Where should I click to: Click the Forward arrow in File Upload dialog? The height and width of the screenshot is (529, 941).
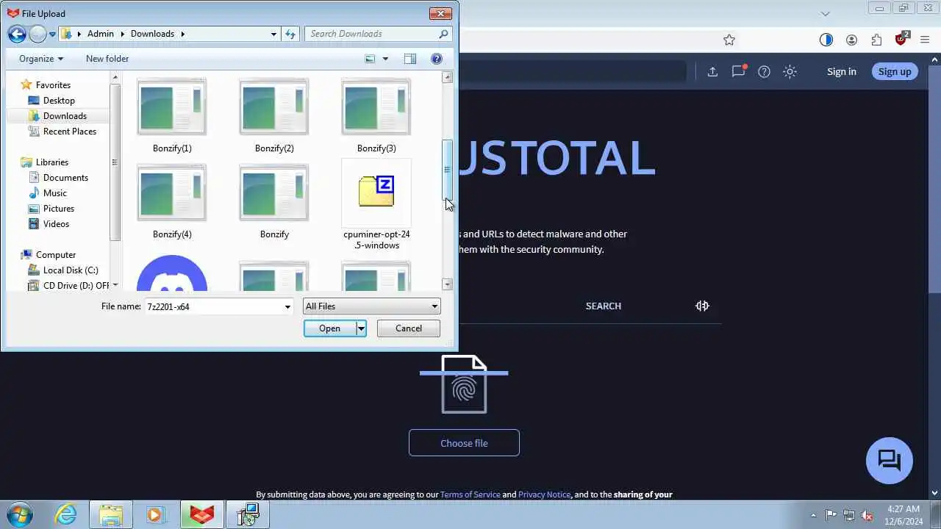click(x=37, y=34)
